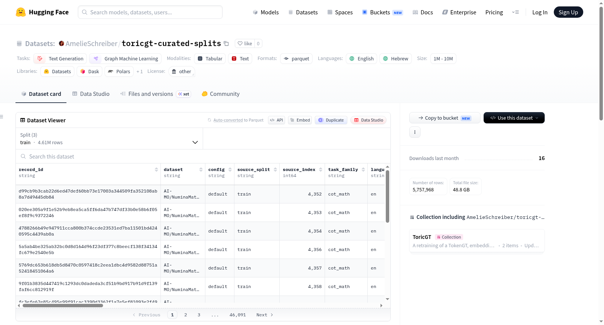
Task: Sort the task_family column
Action: pos(364,169)
